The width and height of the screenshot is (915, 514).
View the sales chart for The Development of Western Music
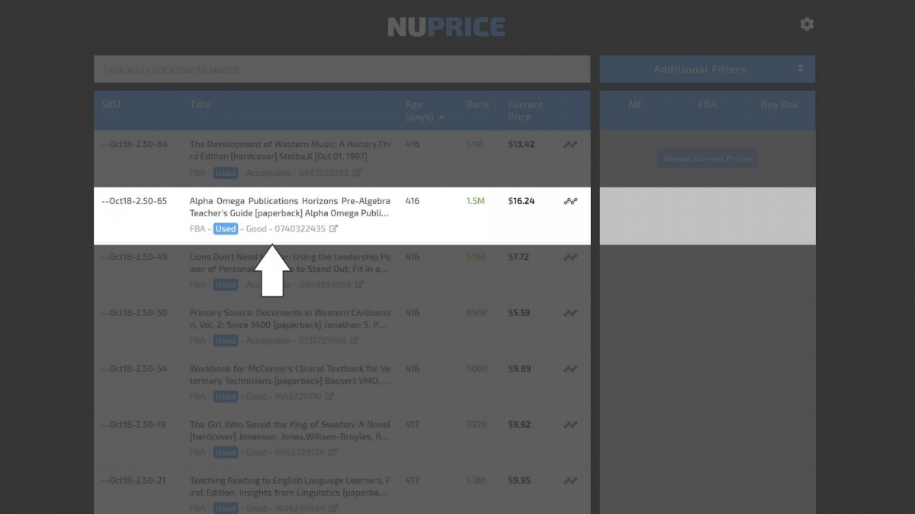[570, 144]
